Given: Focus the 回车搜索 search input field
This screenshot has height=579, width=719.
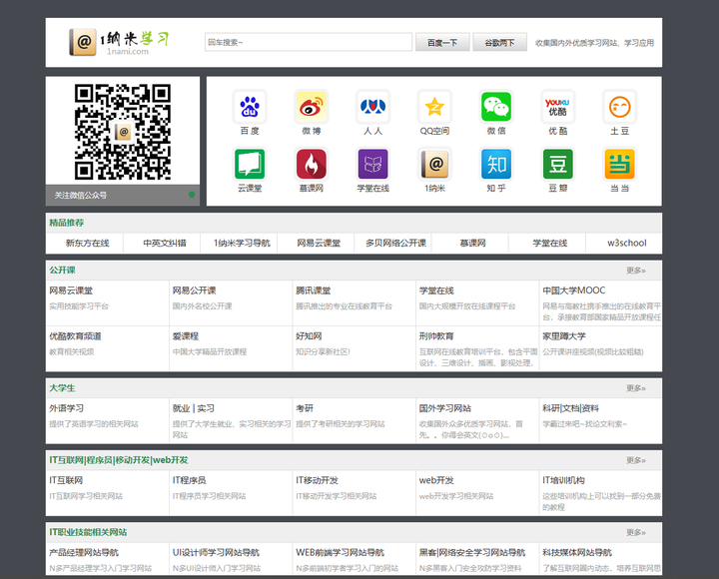Looking at the screenshot, I should pos(309,42).
